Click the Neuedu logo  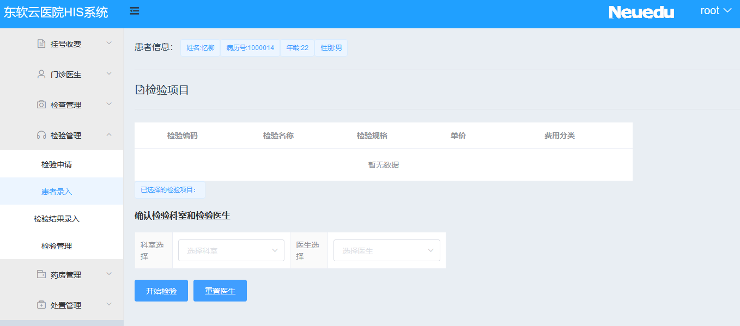[x=641, y=12]
